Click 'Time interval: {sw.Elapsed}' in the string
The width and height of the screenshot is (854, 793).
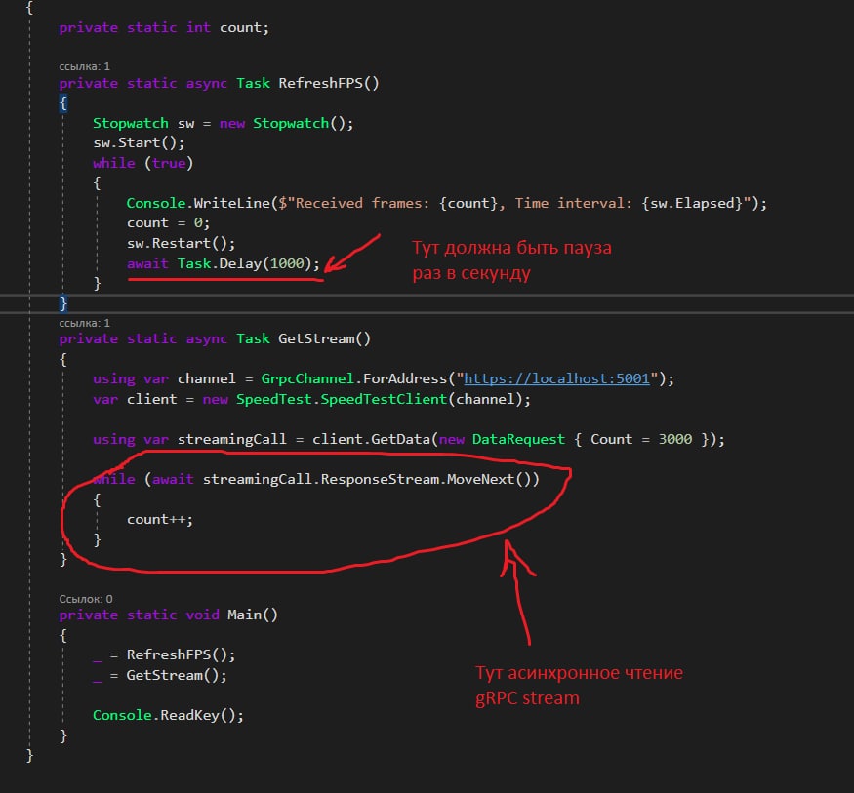tap(629, 203)
